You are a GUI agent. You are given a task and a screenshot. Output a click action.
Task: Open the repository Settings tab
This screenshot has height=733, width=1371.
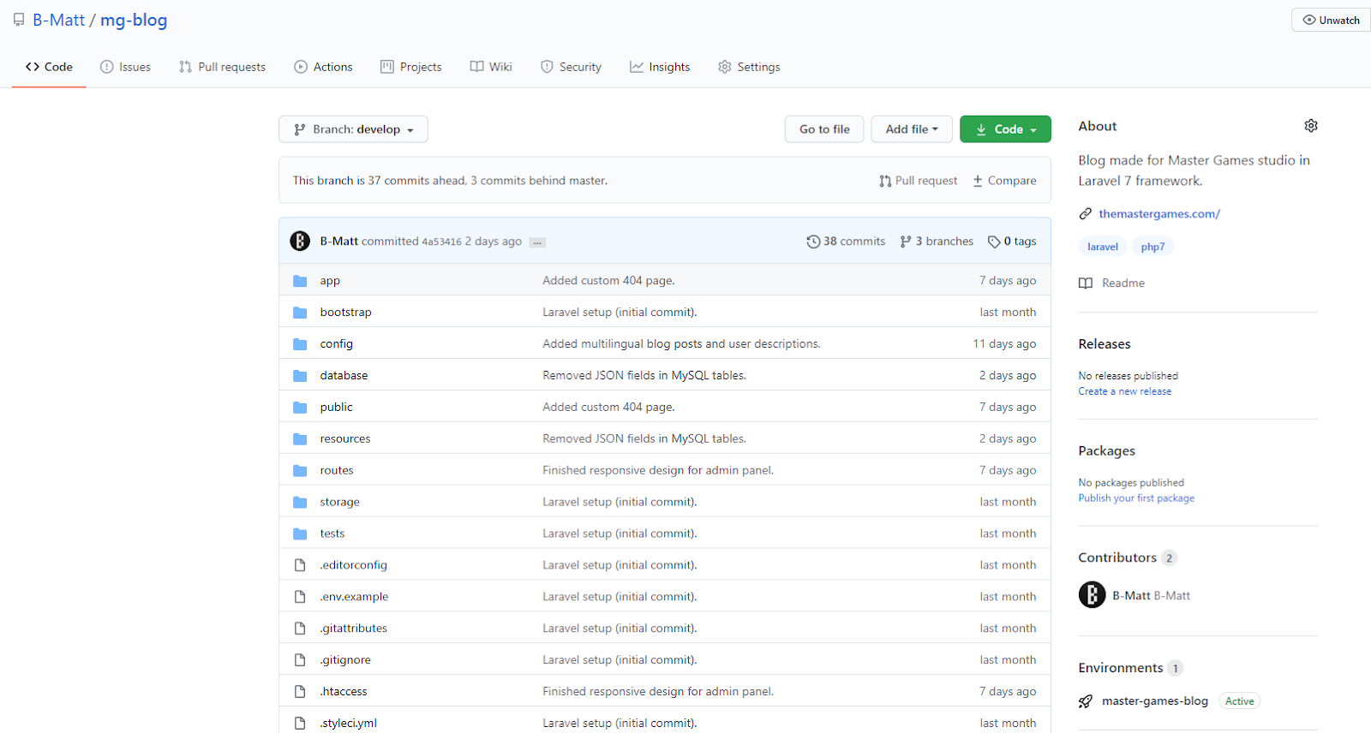749,67
